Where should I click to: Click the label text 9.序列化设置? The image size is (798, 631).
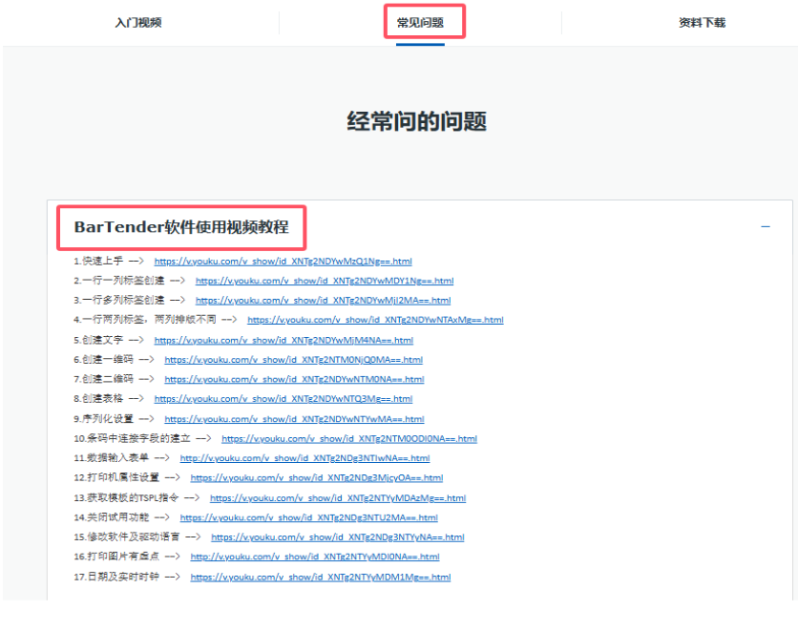pos(103,419)
